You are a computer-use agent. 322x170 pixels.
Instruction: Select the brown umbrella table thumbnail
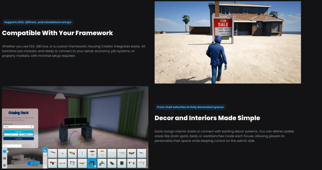(x=92, y=153)
